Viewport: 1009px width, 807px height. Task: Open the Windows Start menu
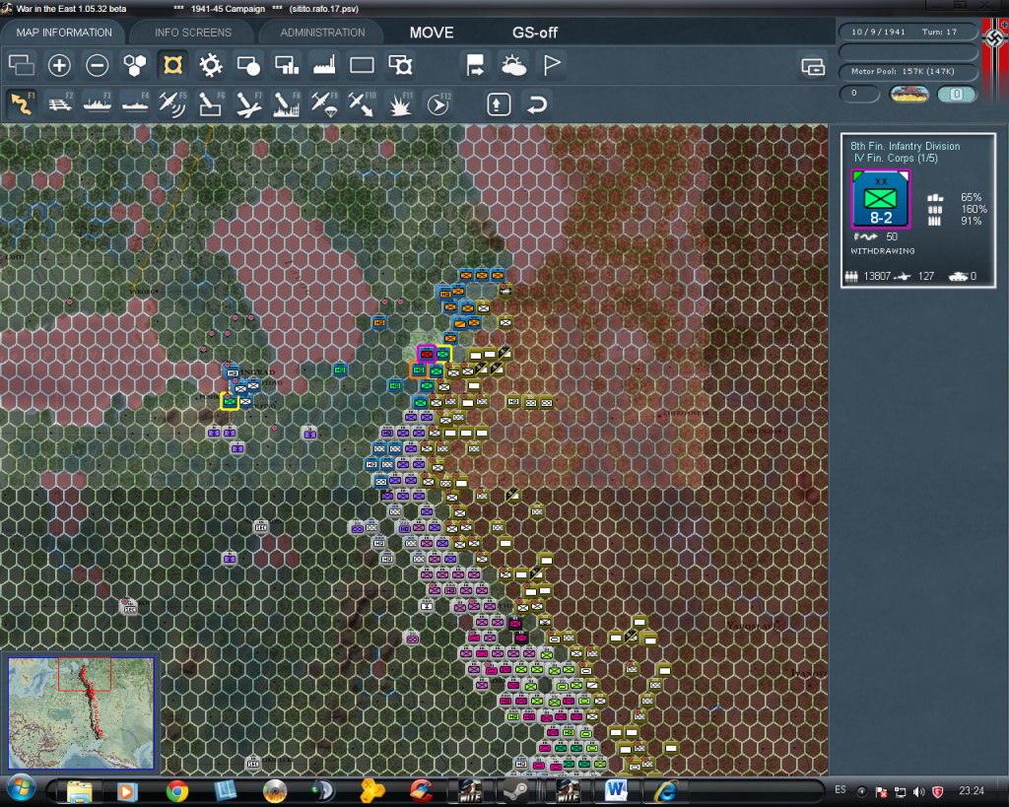pos(21,789)
